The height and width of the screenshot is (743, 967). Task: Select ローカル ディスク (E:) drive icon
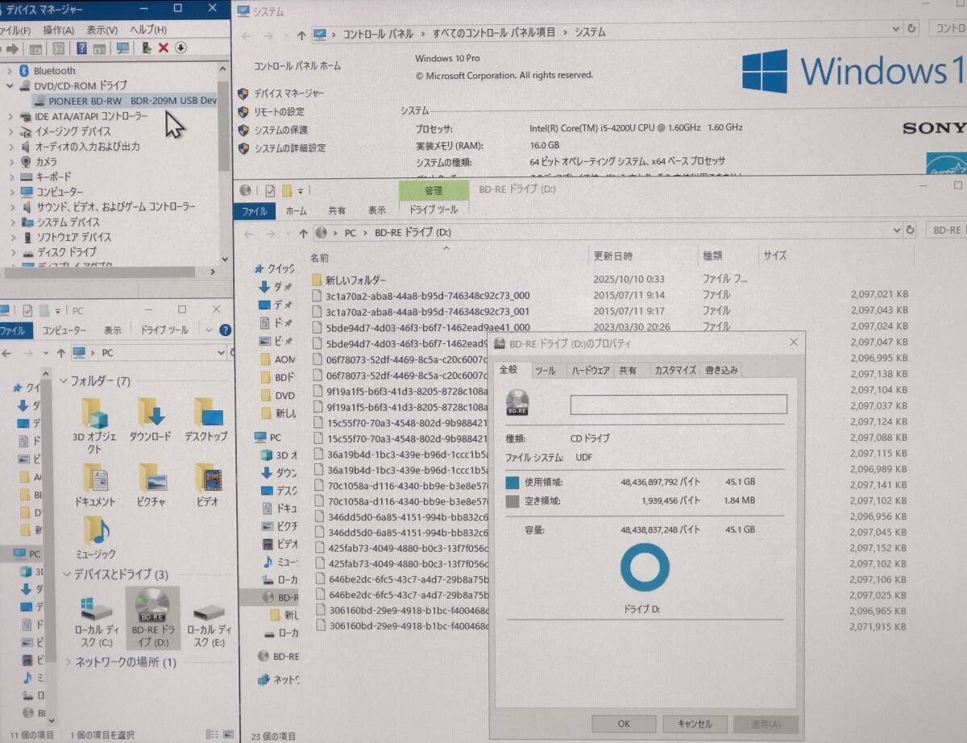[x=209, y=621]
